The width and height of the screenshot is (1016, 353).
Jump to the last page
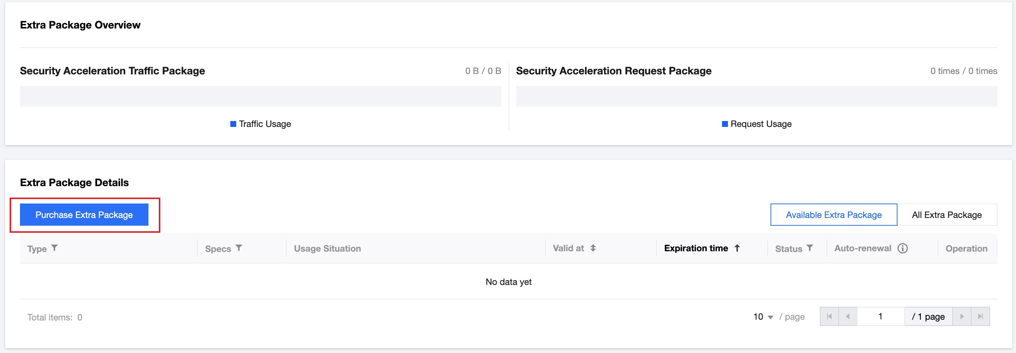click(x=980, y=316)
